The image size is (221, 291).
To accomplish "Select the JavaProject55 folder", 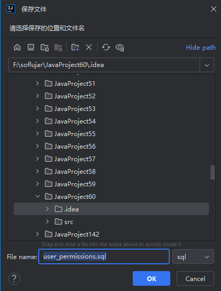I will tap(70, 134).
